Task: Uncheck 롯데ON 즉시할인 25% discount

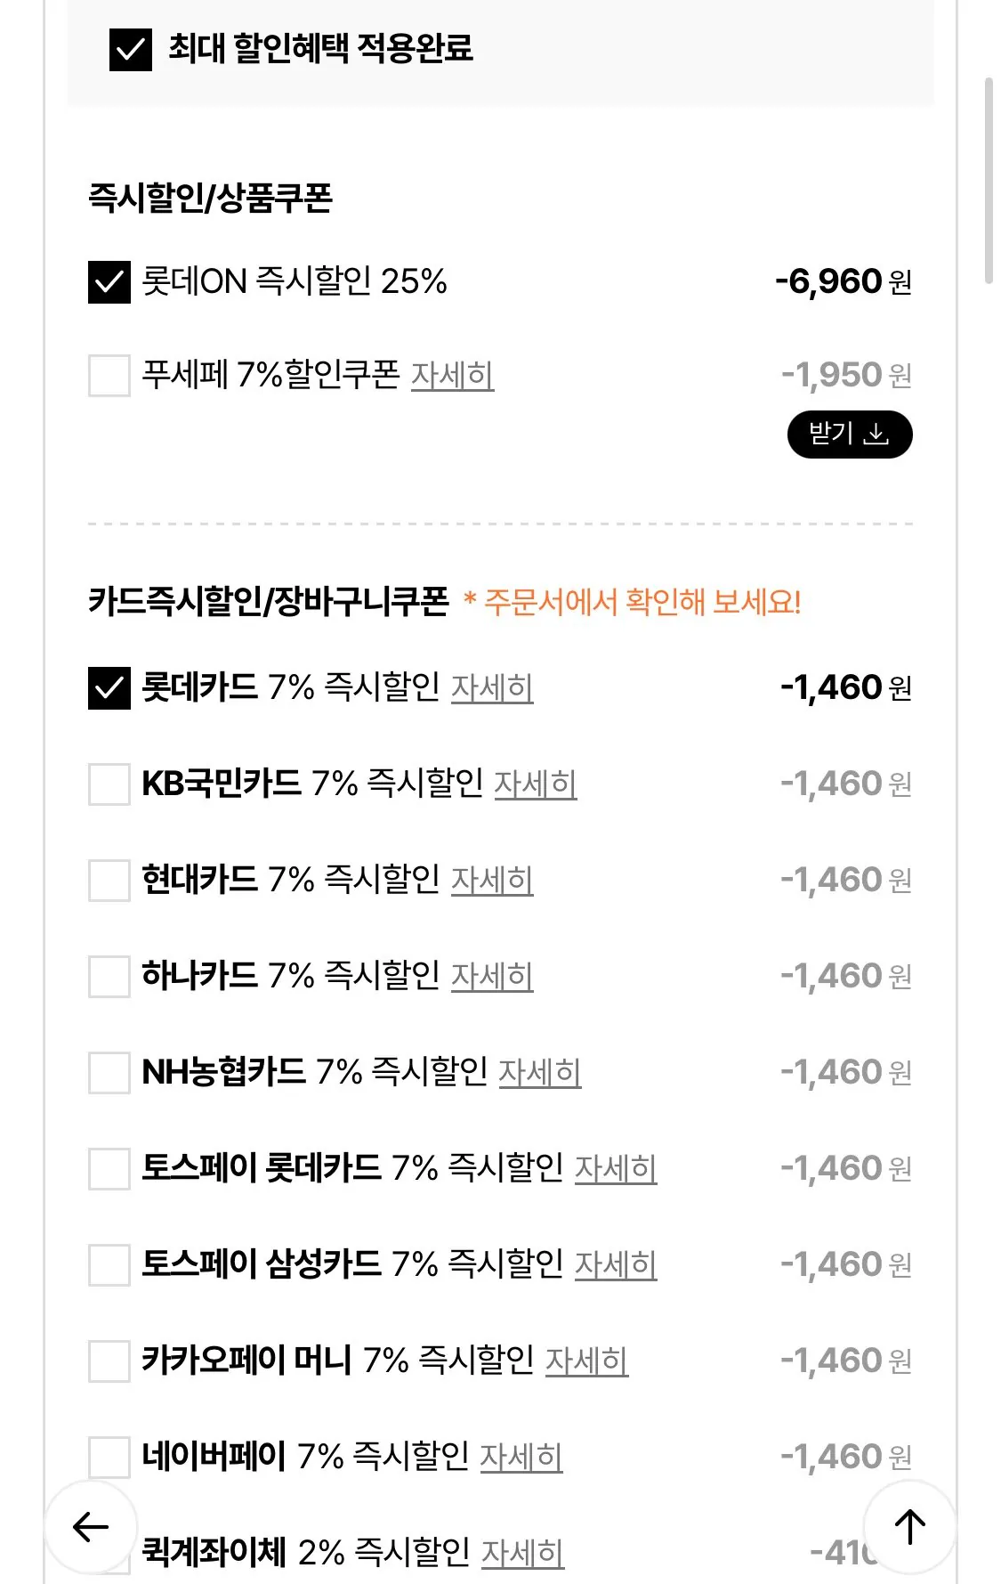Action: (109, 284)
